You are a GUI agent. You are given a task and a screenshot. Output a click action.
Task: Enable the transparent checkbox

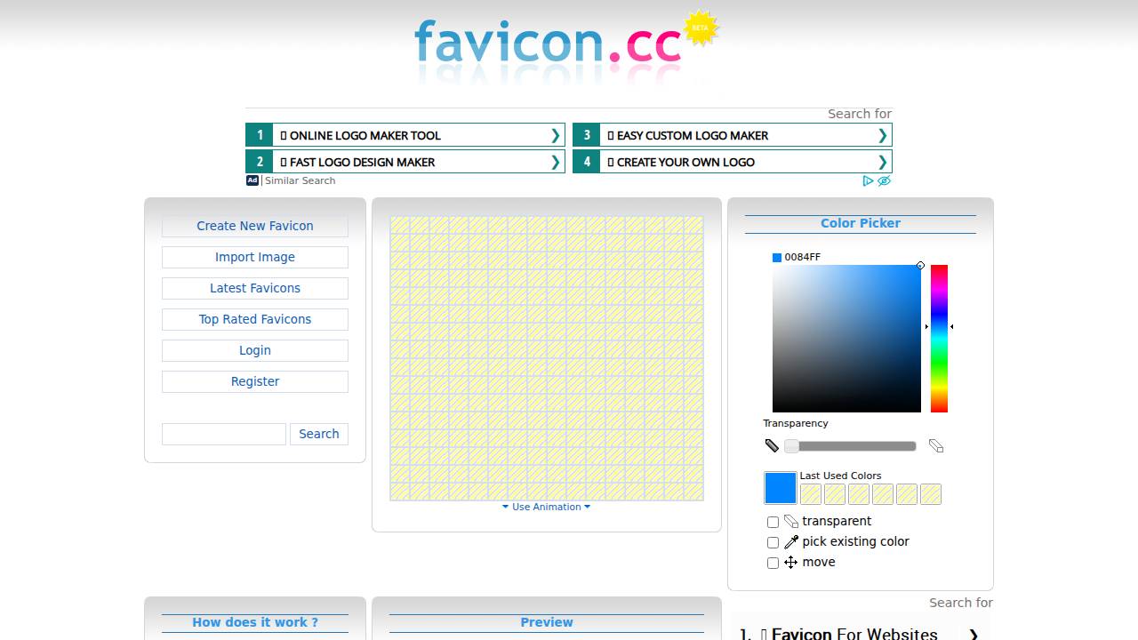[773, 522]
